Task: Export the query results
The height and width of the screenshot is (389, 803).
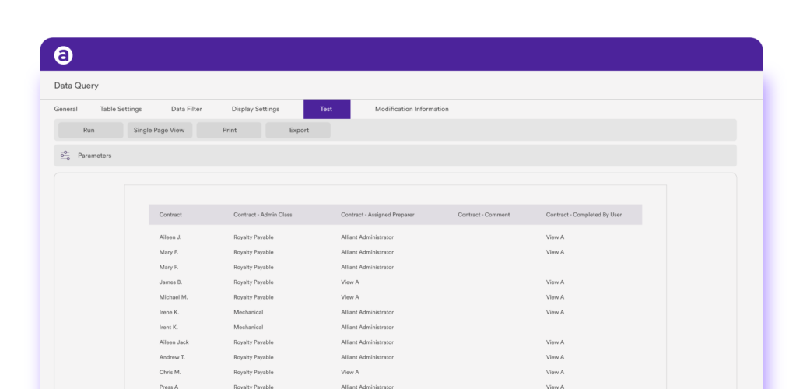Action: click(299, 131)
